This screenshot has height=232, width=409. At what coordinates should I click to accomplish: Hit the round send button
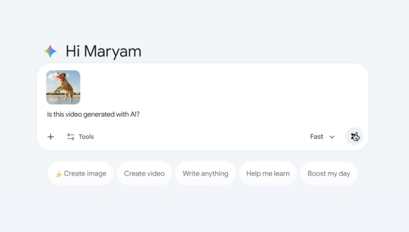pyautogui.click(x=354, y=137)
